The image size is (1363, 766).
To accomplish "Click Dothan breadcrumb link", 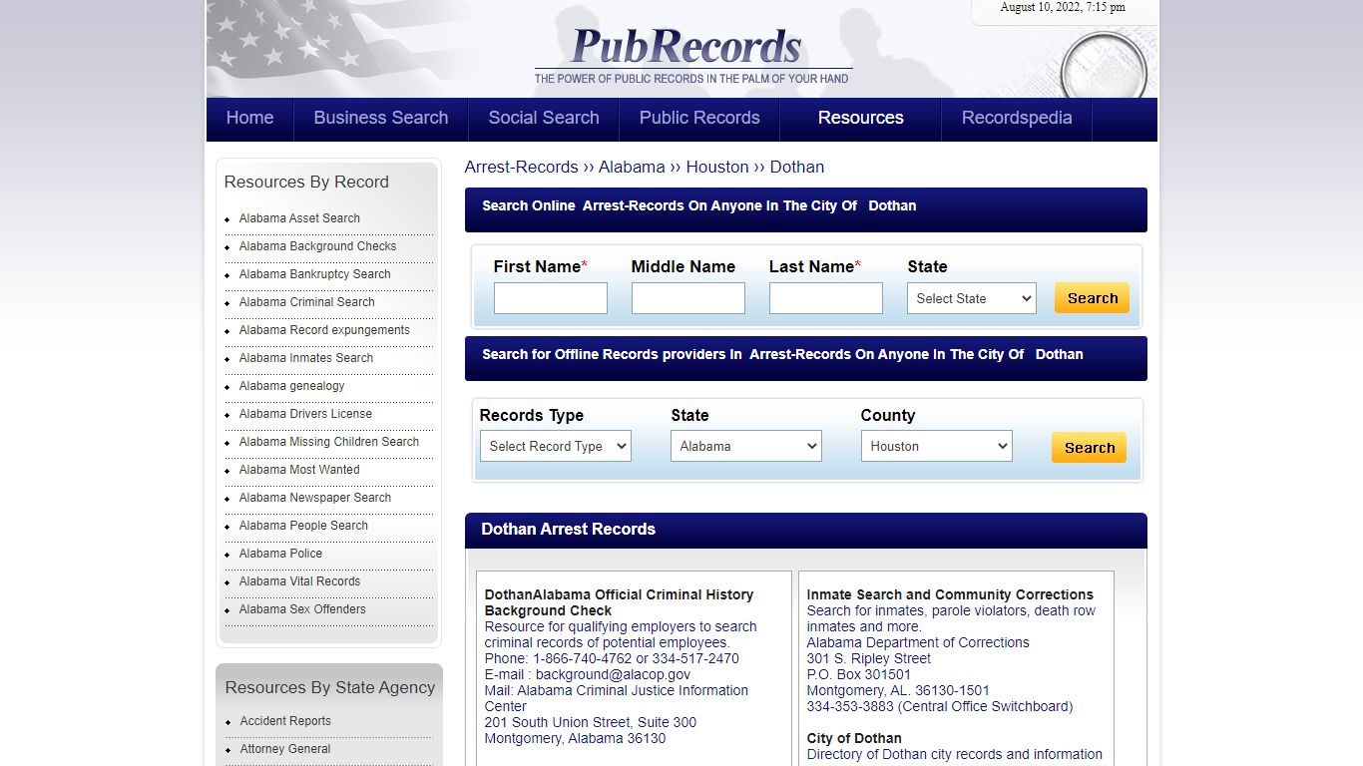I will [x=797, y=167].
